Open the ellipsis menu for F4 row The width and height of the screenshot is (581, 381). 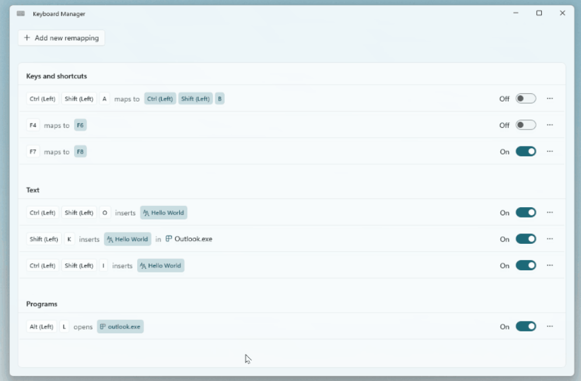pyautogui.click(x=550, y=125)
